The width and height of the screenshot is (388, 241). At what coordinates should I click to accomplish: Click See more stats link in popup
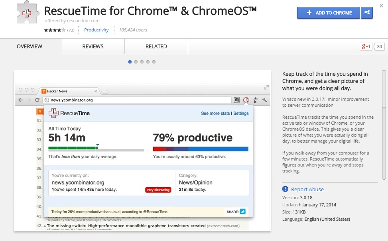pyautogui.click(x=215, y=113)
